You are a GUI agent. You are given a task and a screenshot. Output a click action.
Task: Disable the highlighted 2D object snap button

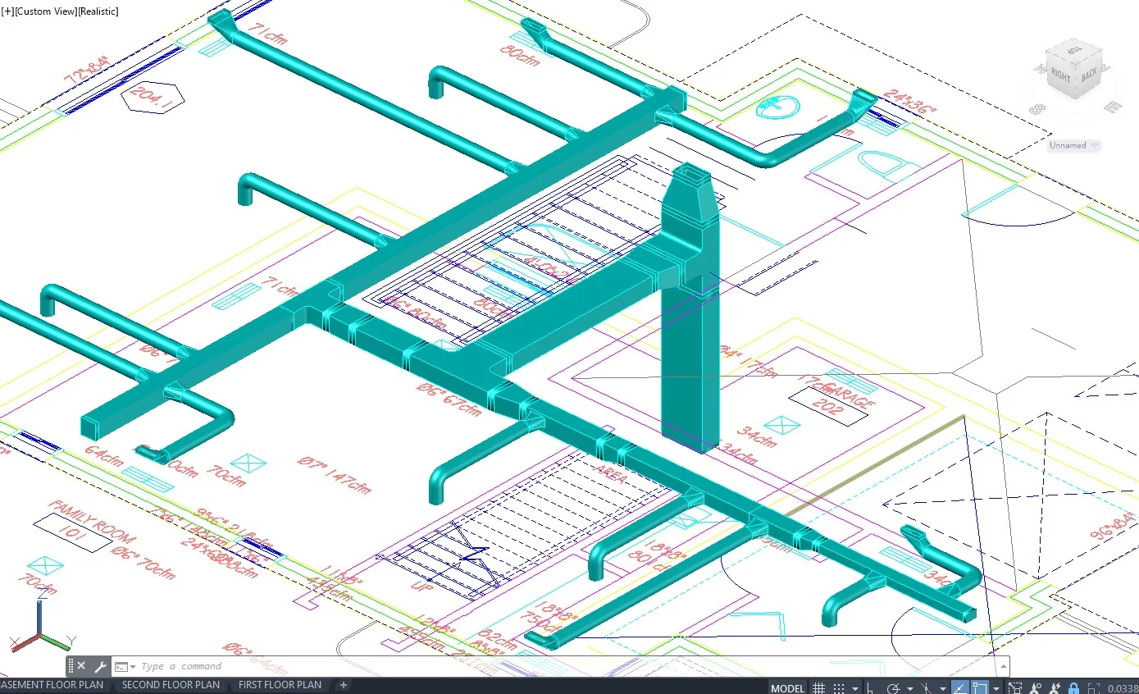(980, 687)
